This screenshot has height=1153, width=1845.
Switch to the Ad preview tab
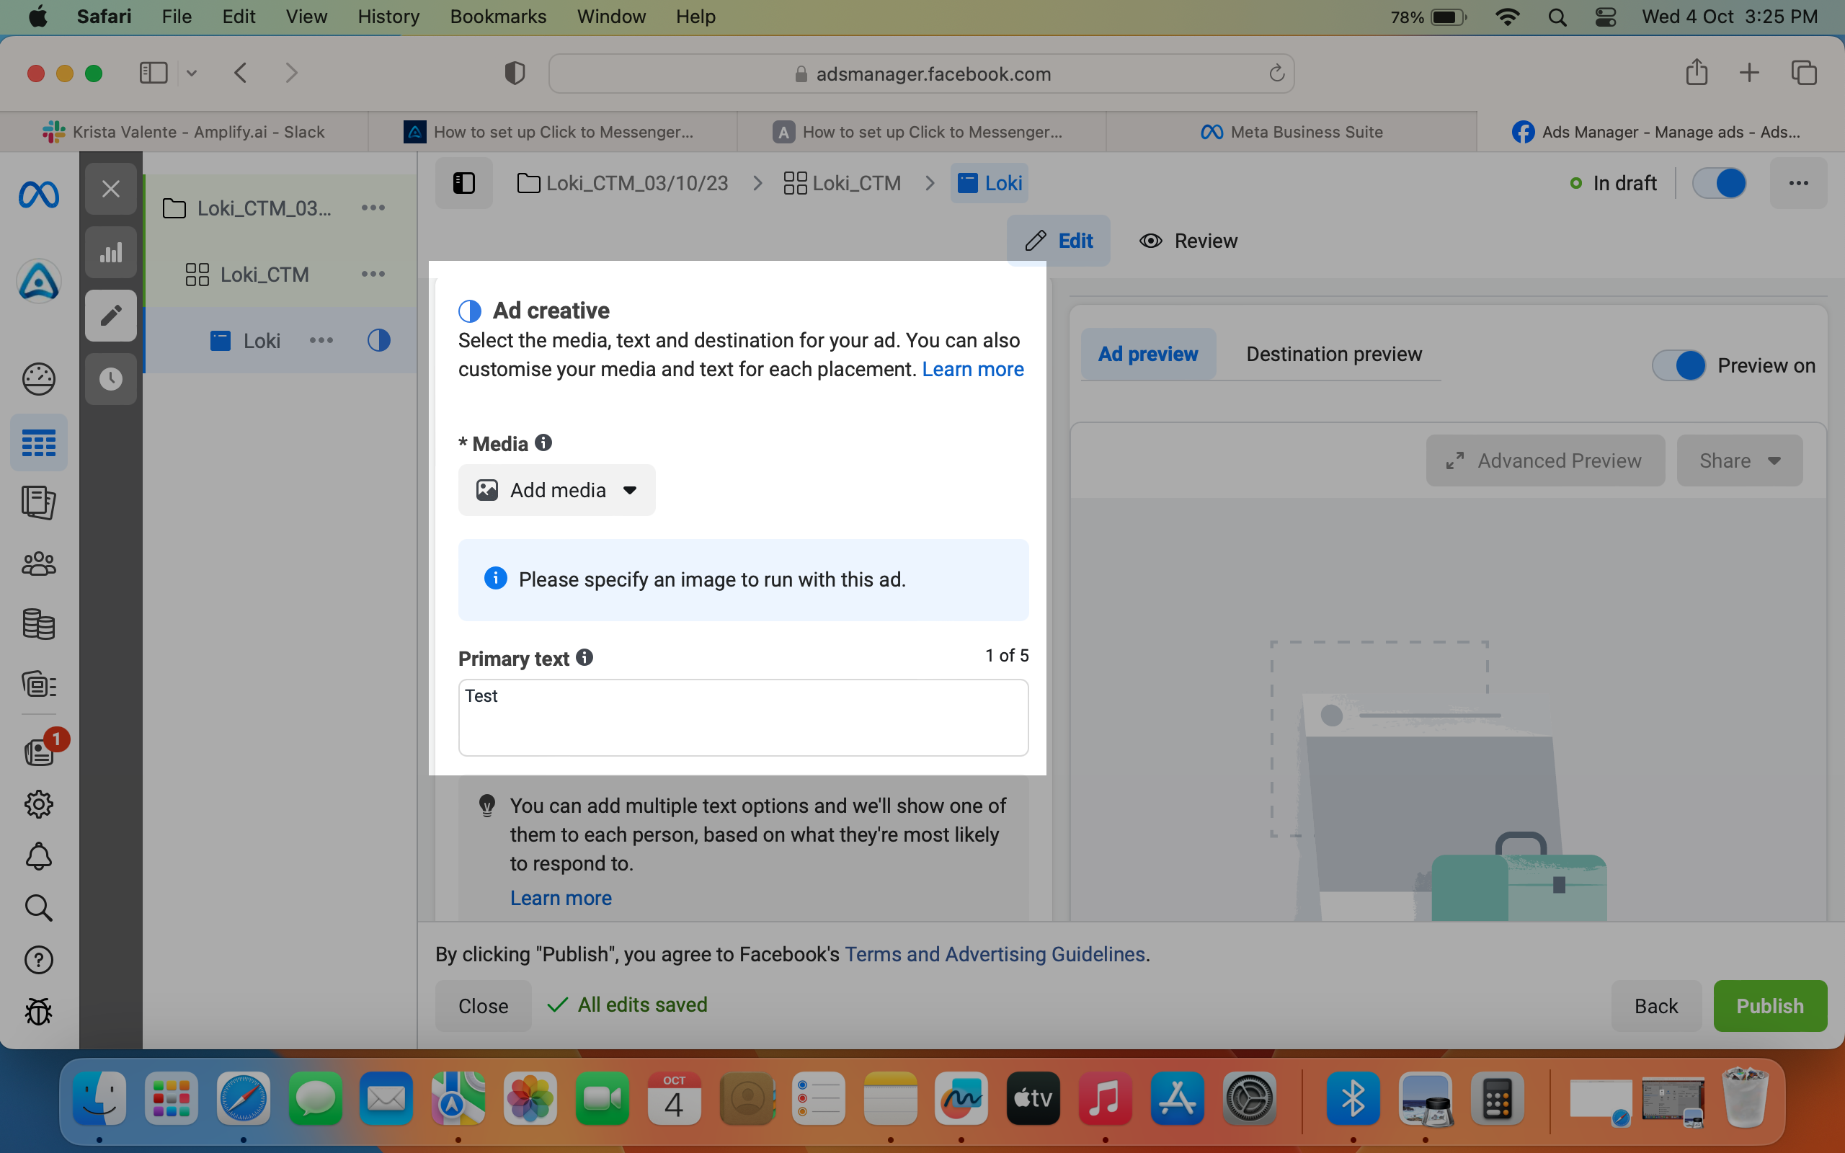pyautogui.click(x=1148, y=355)
